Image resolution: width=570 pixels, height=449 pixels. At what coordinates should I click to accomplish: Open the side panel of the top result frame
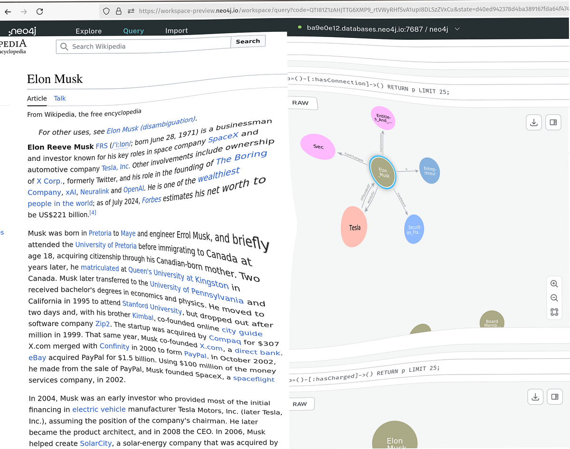click(x=553, y=122)
